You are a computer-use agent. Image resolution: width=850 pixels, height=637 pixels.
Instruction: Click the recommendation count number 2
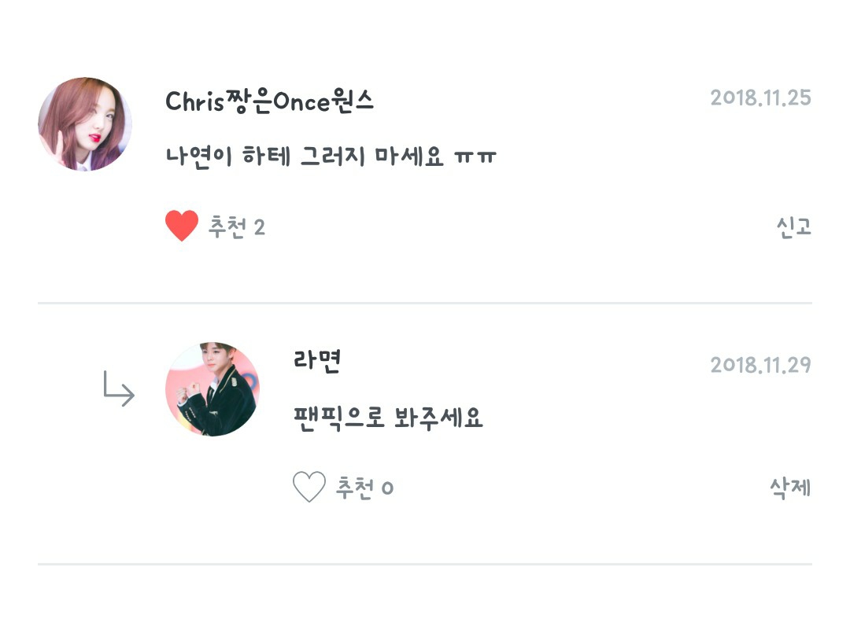(260, 228)
